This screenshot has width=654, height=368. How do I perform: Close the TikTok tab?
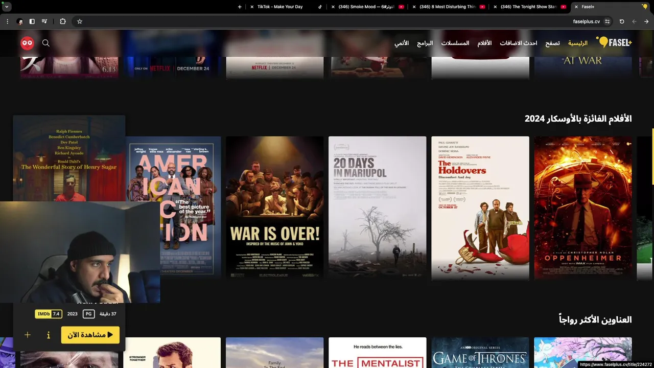pos(251,7)
